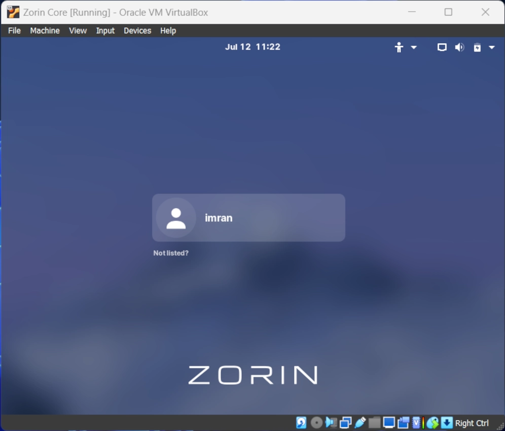
Task: Click the shared folders status icon
Action: (374, 422)
